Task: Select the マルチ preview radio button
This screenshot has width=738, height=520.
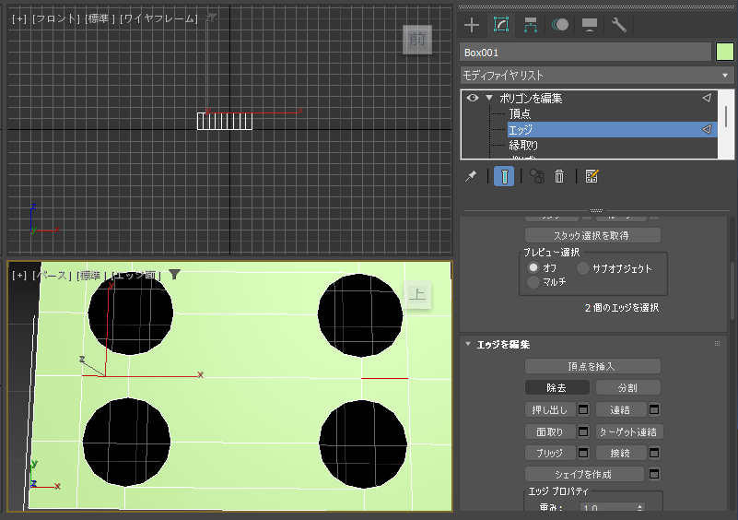Action: click(x=533, y=282)
